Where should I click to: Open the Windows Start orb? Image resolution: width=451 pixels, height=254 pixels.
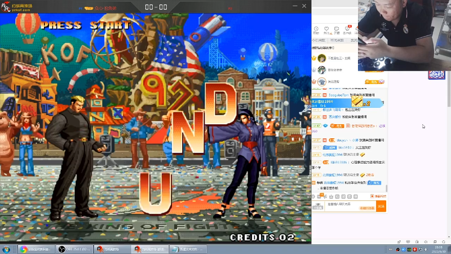[x=6, y=249]
